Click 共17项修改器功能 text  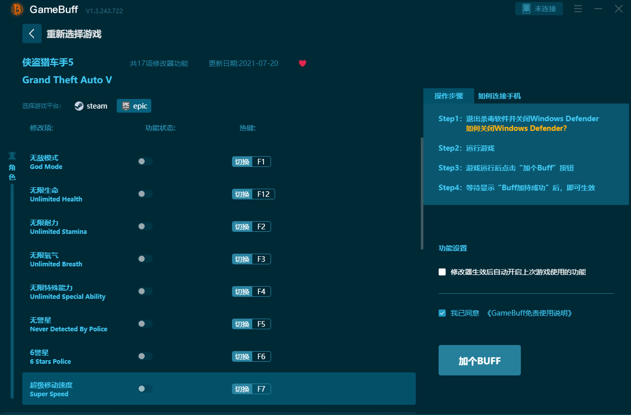tap(159, 63)
